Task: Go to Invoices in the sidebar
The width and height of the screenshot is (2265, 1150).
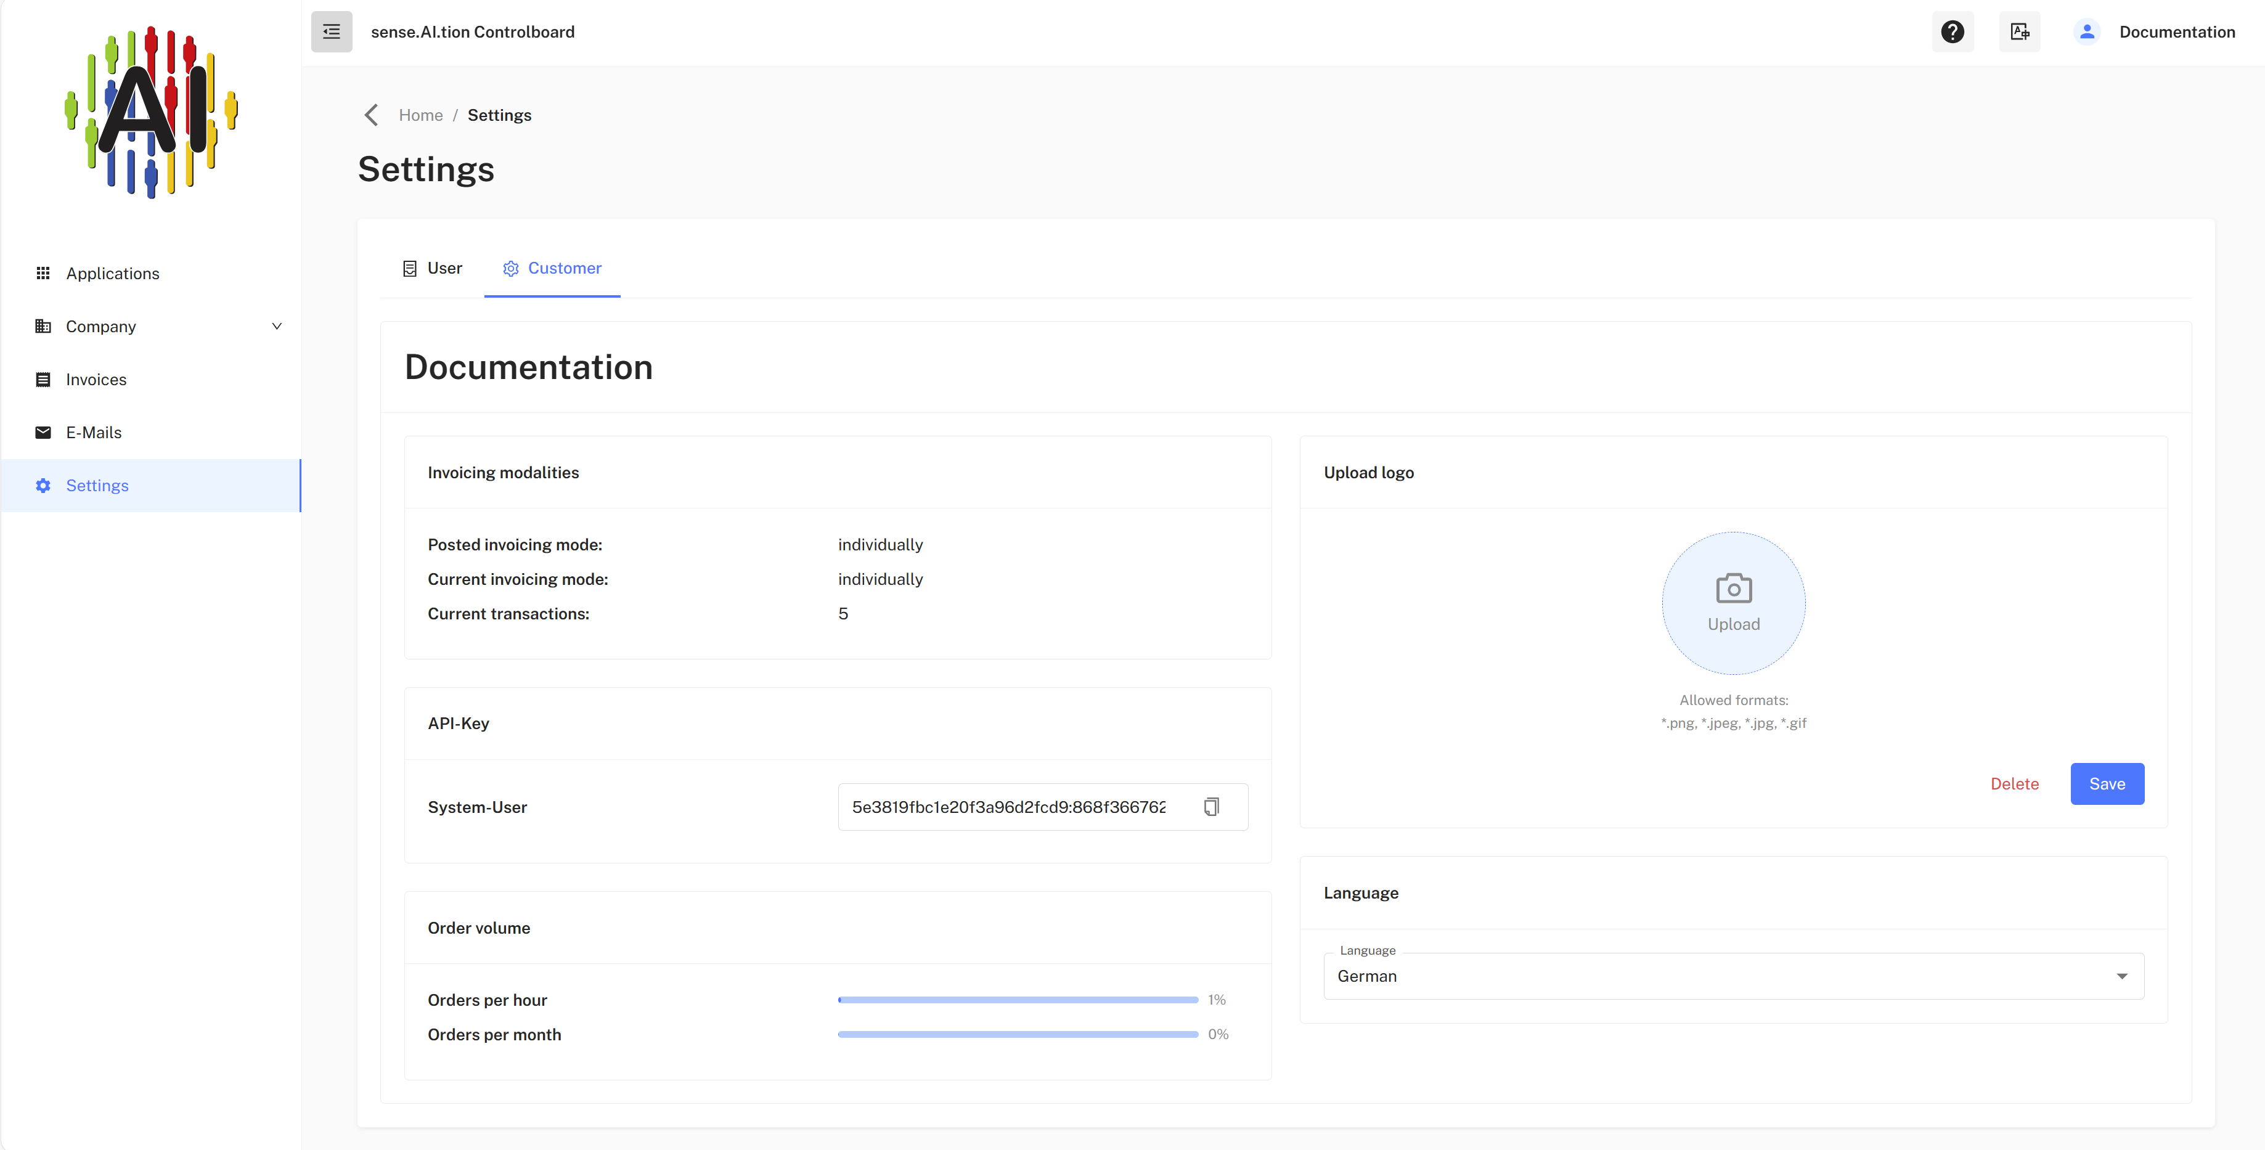Action: pos(151,380)
